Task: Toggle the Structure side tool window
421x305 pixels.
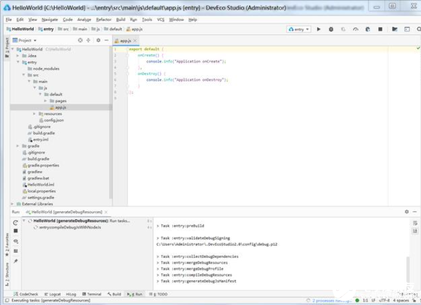Action: point(7,274)
